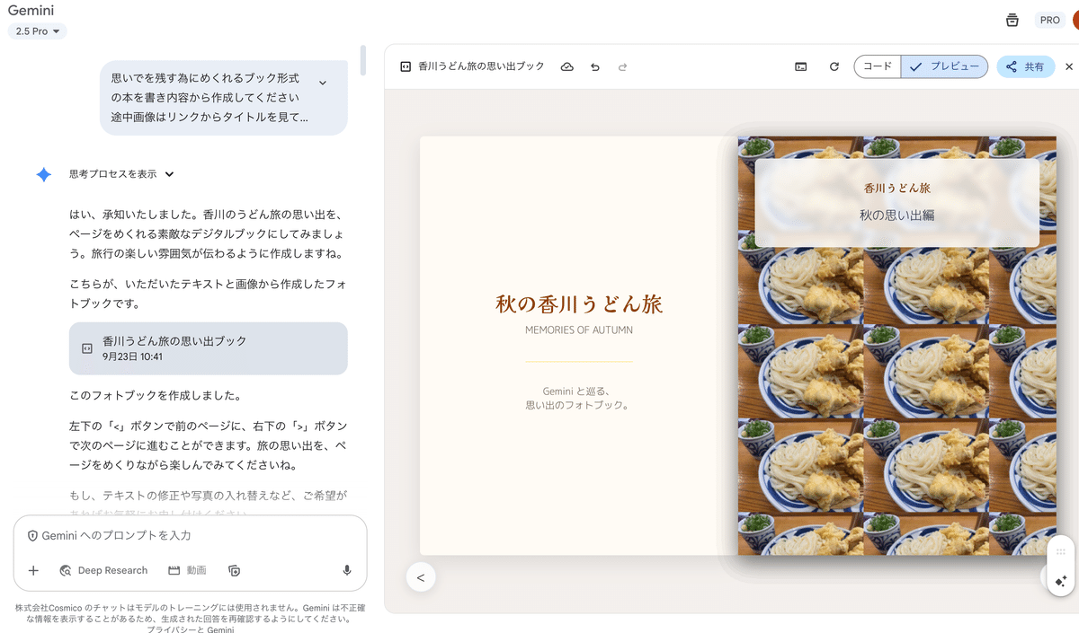
Task: Toggle Deep Research mode
Action: pyautogui.click(x=103, y=571)
